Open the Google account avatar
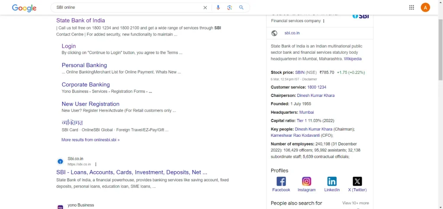Image resolution: width=443 pixels, height=209 pixels. click(425, 8)
